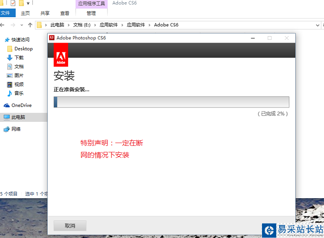
Task: Close the Adobe Photoshop CS6 installer window
Action: [287, 38]
